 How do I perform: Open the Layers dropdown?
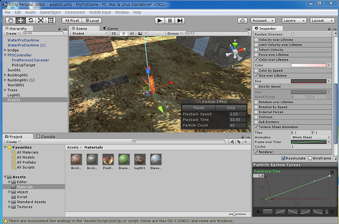click(x=294, y=21)
